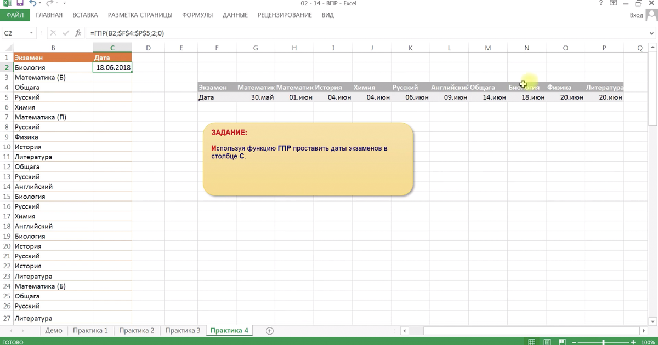Click the vertical scrollbar up arrow

pos(653,48)
